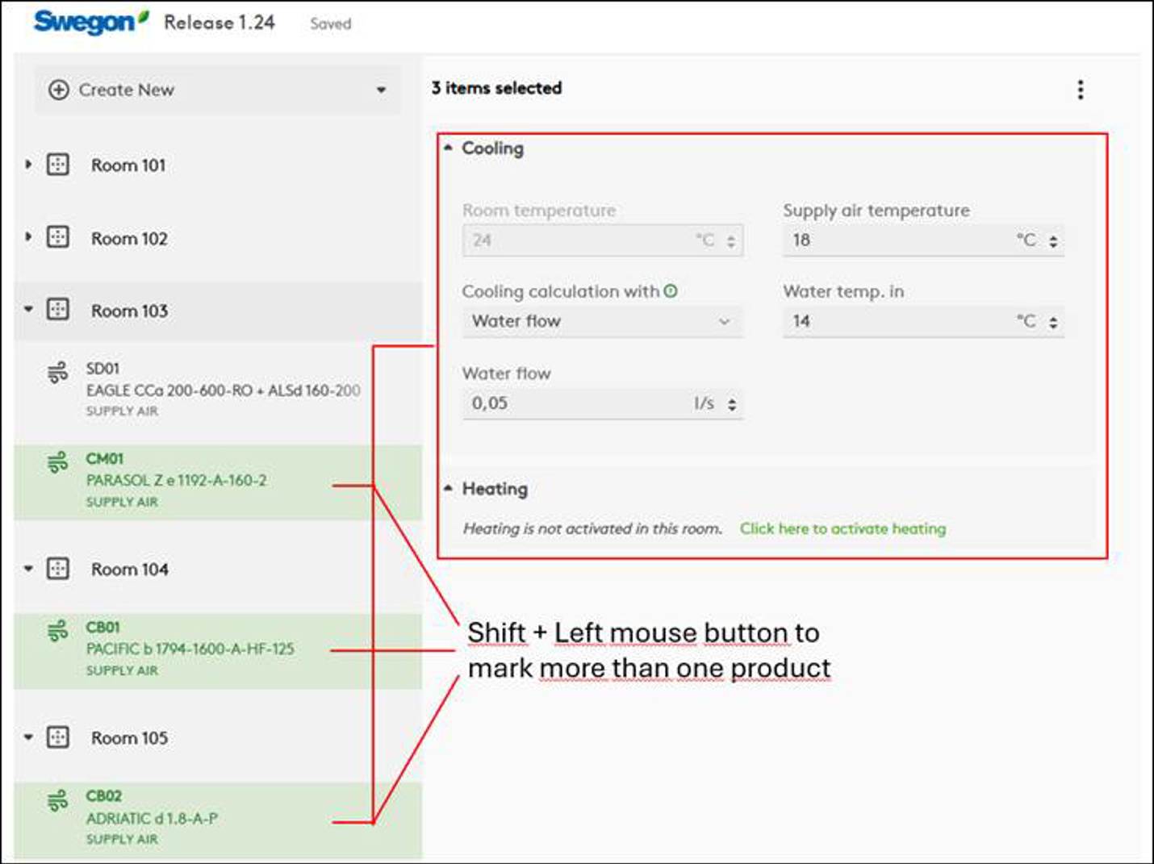This screenshot has height=864, width=1154.
Task: Click the CB02 ADRIATIC airflow icon
Action: pyautogui.click(x=57, y=800)
